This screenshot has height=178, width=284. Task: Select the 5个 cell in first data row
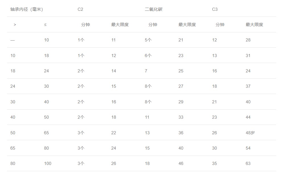tap(148, 40)
